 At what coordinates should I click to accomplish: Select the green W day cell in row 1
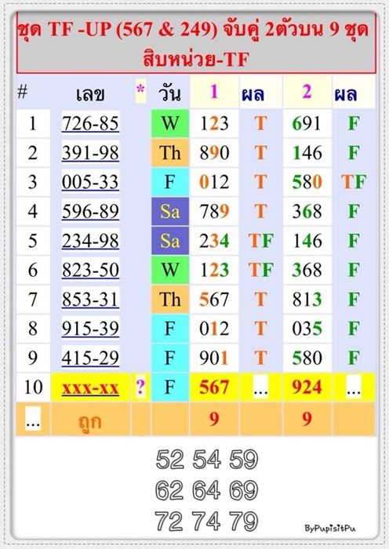coord(170,123)
